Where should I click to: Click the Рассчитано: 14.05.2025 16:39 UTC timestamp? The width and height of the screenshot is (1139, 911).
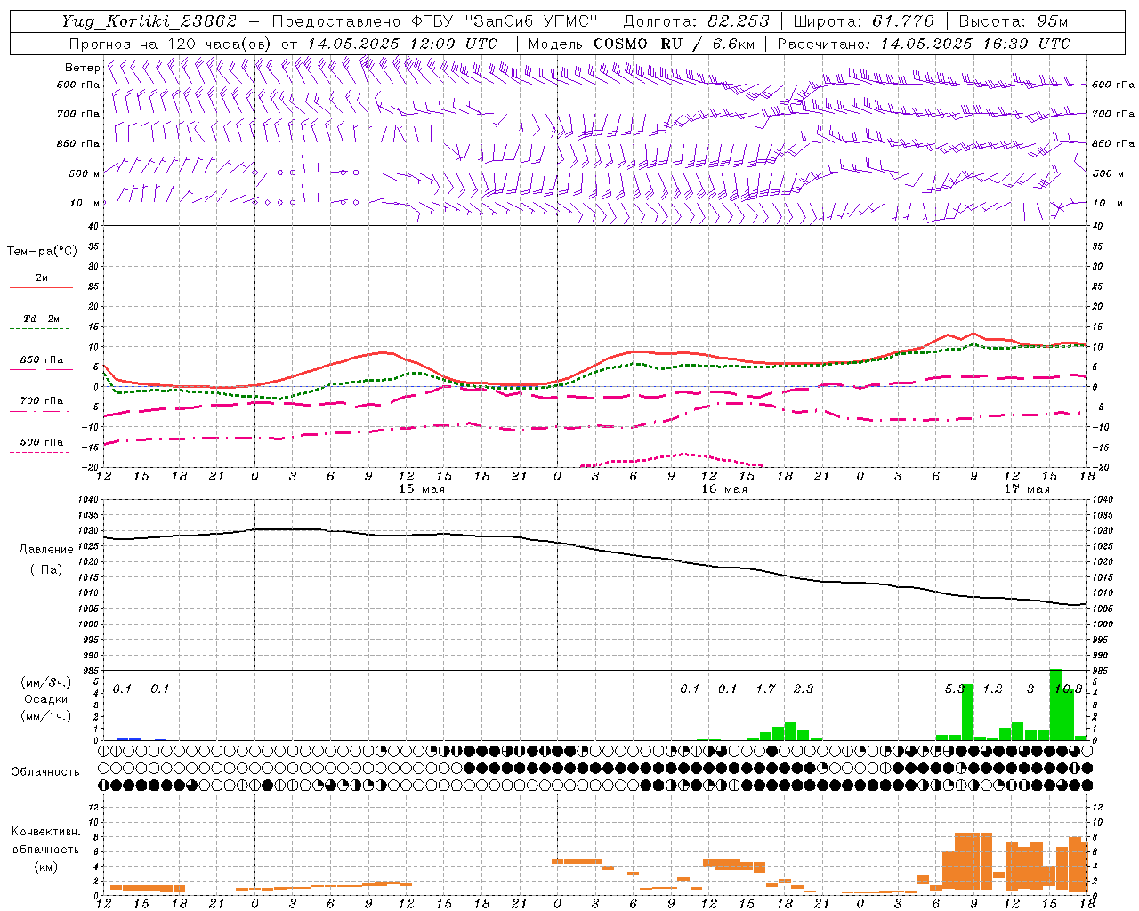tap(924, 44)
